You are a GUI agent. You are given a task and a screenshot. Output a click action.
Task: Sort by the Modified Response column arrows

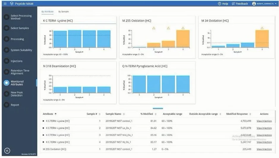[x=250, y=114]
